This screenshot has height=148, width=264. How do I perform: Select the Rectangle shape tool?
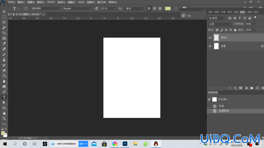click(x=4, y=108)
